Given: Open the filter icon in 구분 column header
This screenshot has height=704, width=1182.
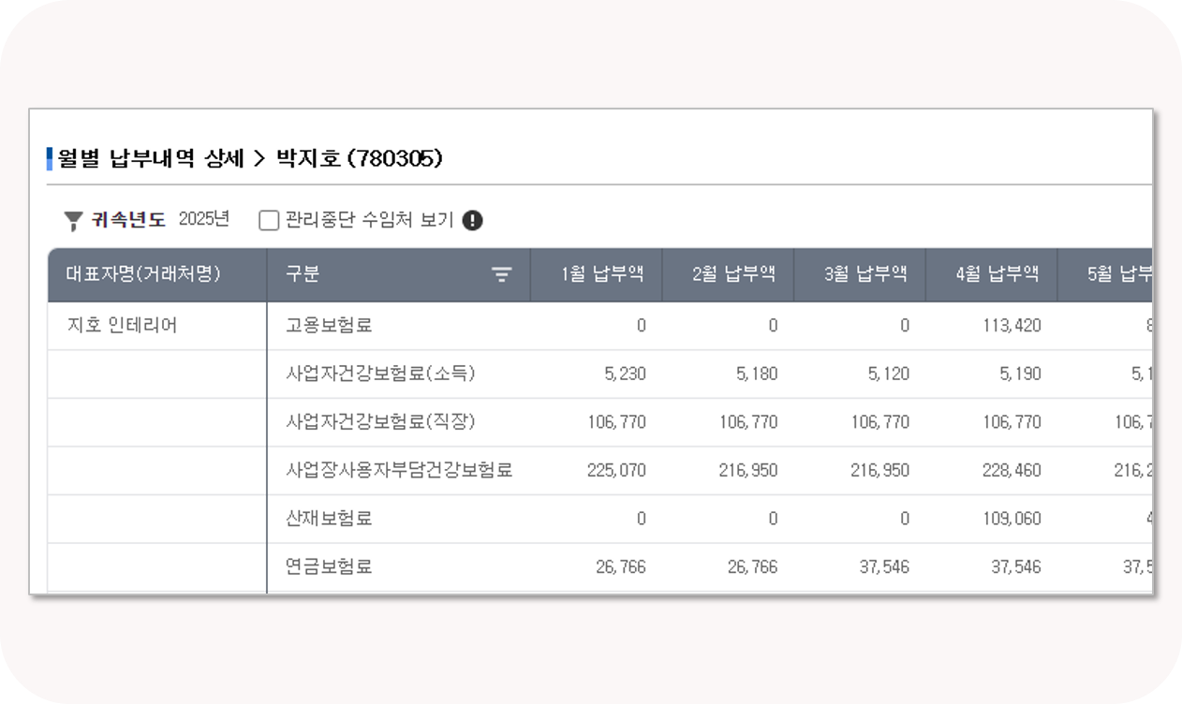Looking at the screenshot, I should [502, 274].
